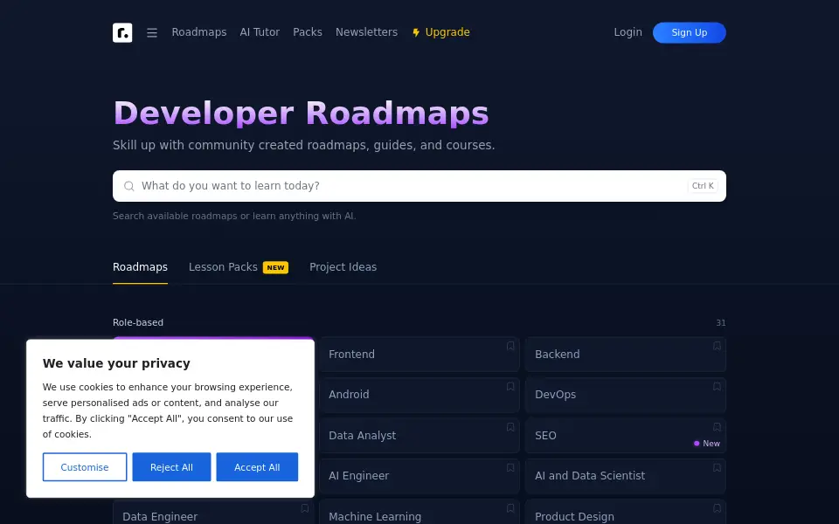Bookmark the DevOps roadmap
This screenshot has height=524, width=839.
point(717,387)
